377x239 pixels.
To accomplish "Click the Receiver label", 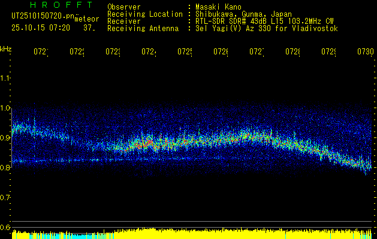I will tap(124, 22).
